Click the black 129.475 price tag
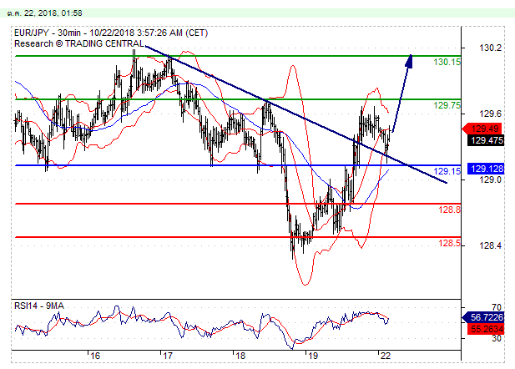 coord(486,140)
